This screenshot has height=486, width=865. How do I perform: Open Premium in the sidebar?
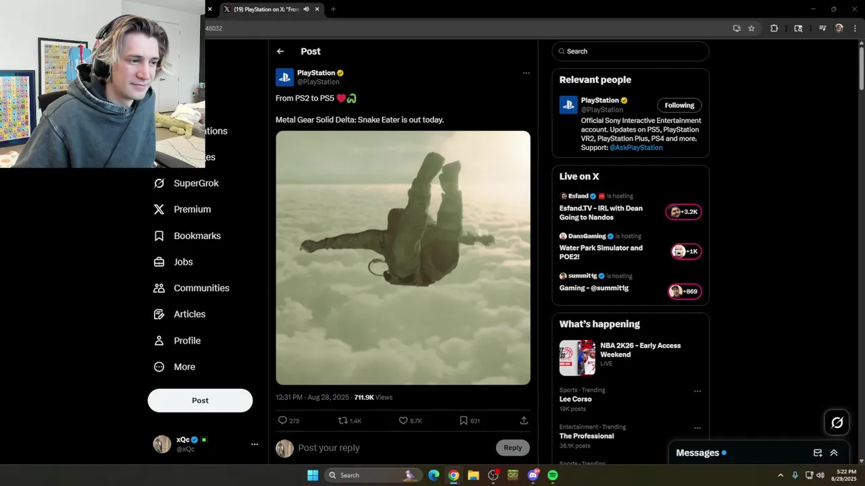[x=182, y=209]
